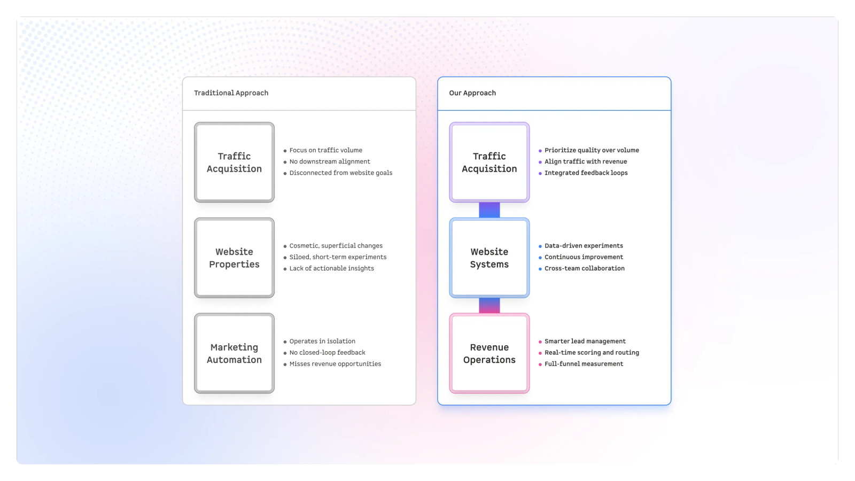The width and height of the screenshot is (855, 481).
Task: Click 'Misses revenue opportunities' bullet
Action: pos(332,364)
